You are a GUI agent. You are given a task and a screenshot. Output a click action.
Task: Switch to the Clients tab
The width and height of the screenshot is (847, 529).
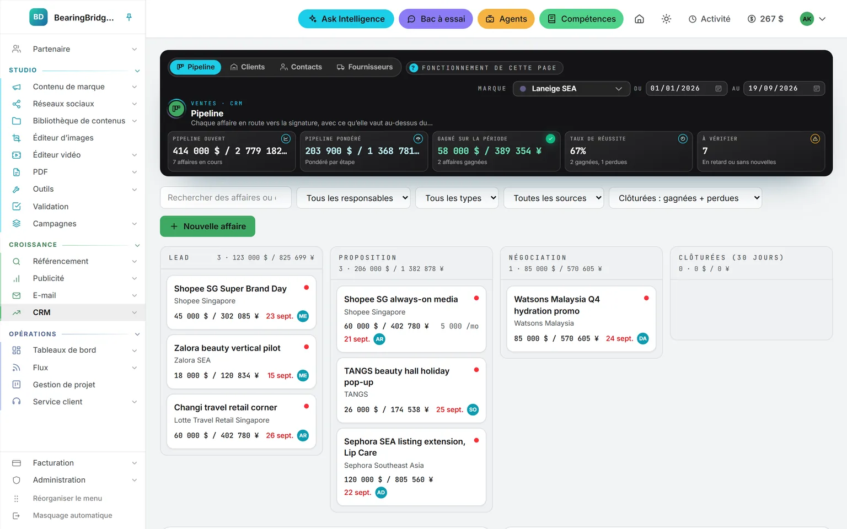pyautogui.click(x=248, y=67)
